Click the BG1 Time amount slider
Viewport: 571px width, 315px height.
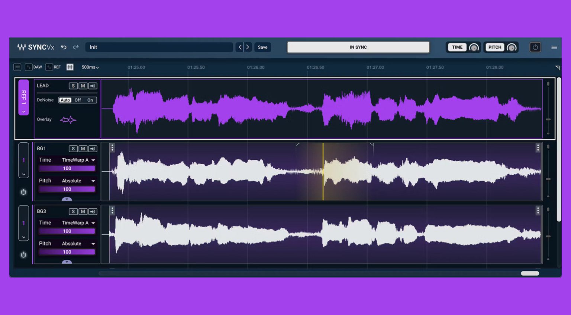(x=67, y=168)
